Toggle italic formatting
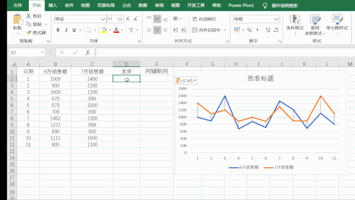 click(66, 30)
